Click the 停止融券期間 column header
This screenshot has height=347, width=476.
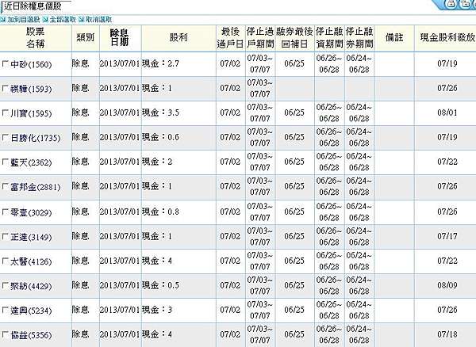pos(359,38)
